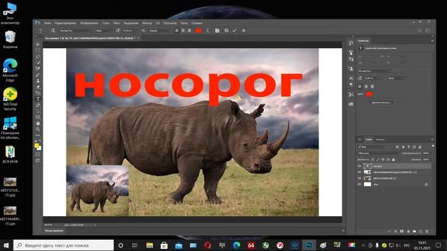Toggle visibility of second layer from top
447x251 pixels.
tap(359, 172)
